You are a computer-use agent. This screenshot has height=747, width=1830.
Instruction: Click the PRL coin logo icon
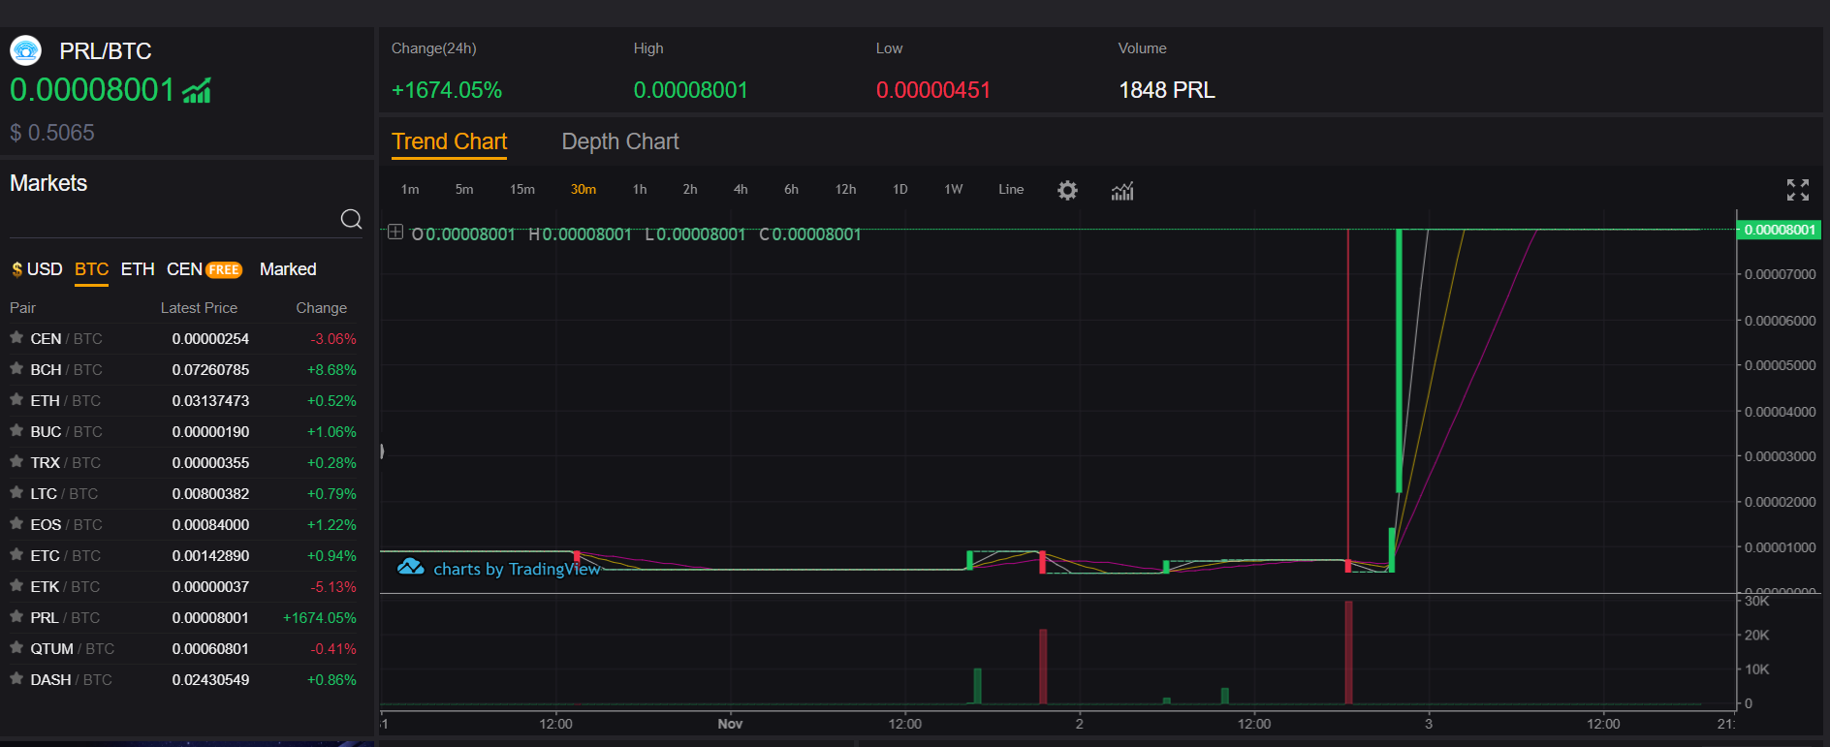[x=26, y=50]
